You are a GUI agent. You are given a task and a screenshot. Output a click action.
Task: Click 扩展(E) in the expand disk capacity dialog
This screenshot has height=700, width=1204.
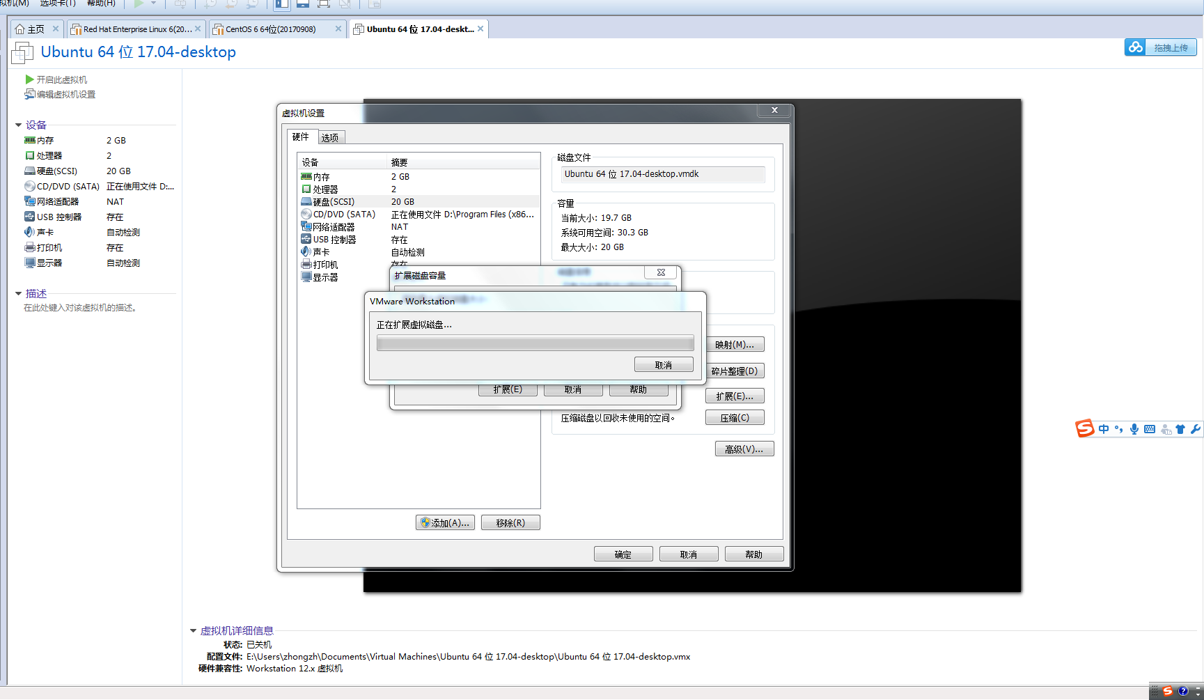pyautogui.click(x=508, y=390)
